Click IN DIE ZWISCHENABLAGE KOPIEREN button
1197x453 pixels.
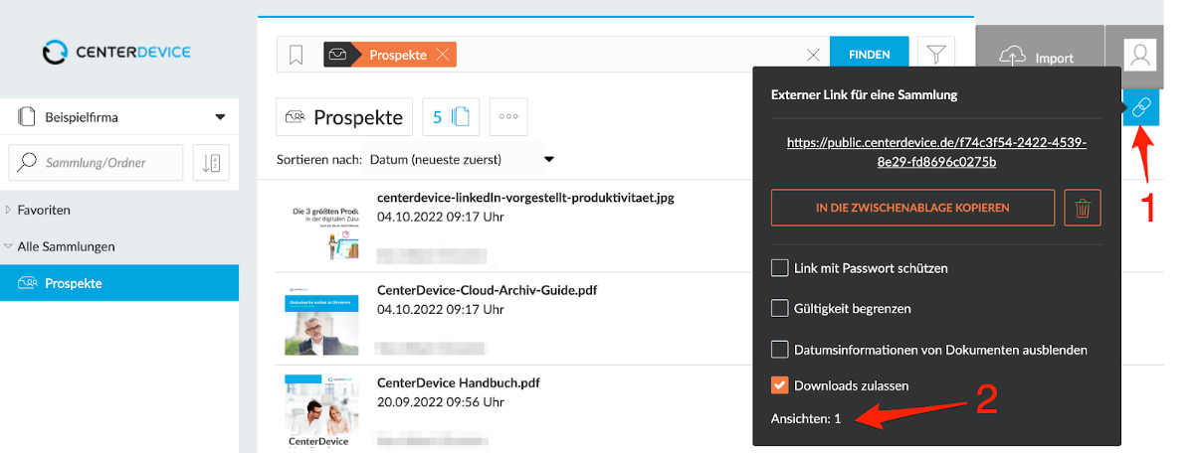(x=912, y=208)
